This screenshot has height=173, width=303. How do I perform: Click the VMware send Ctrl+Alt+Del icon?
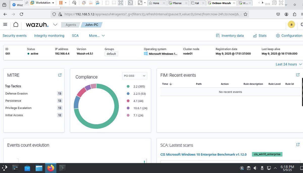pyautogui.click(x=74, y=3)
